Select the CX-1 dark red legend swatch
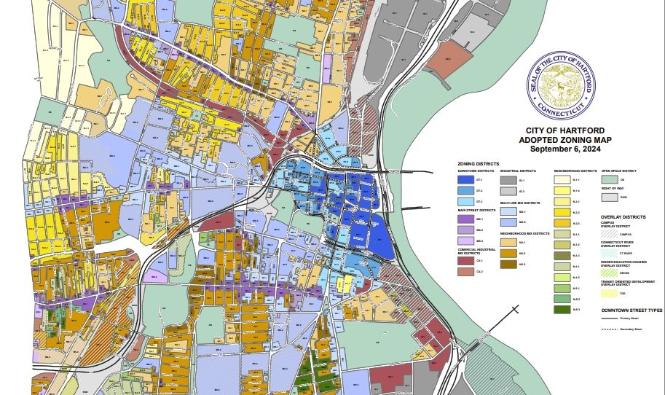665x395 pixels. coord(465,260)
